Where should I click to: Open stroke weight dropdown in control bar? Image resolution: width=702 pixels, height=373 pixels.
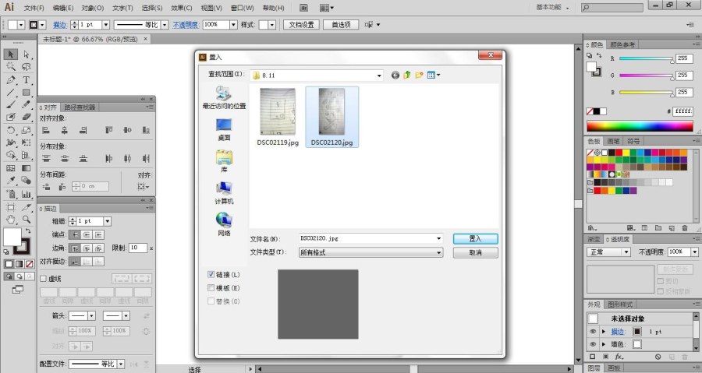click(x=106, y=25)
